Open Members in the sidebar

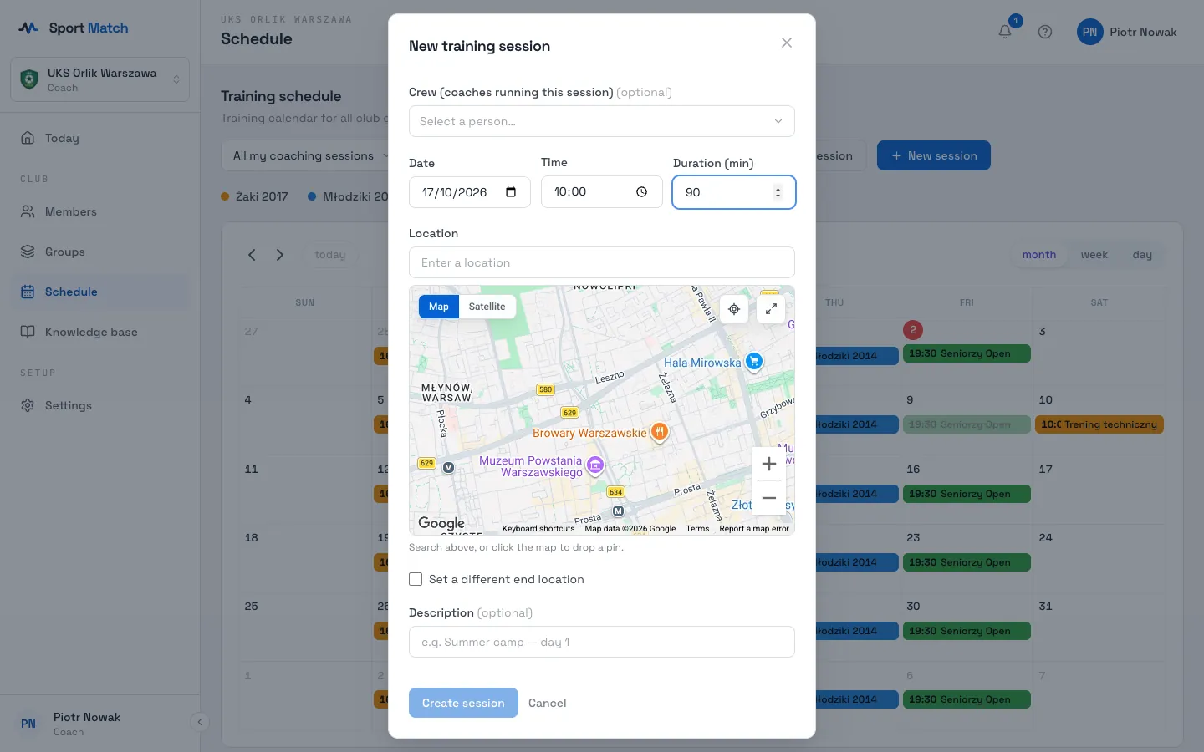pos(100,211)
